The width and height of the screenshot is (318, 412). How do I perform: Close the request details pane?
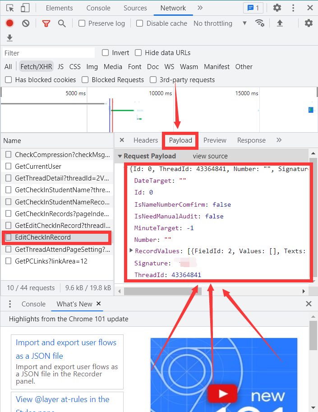122,140
